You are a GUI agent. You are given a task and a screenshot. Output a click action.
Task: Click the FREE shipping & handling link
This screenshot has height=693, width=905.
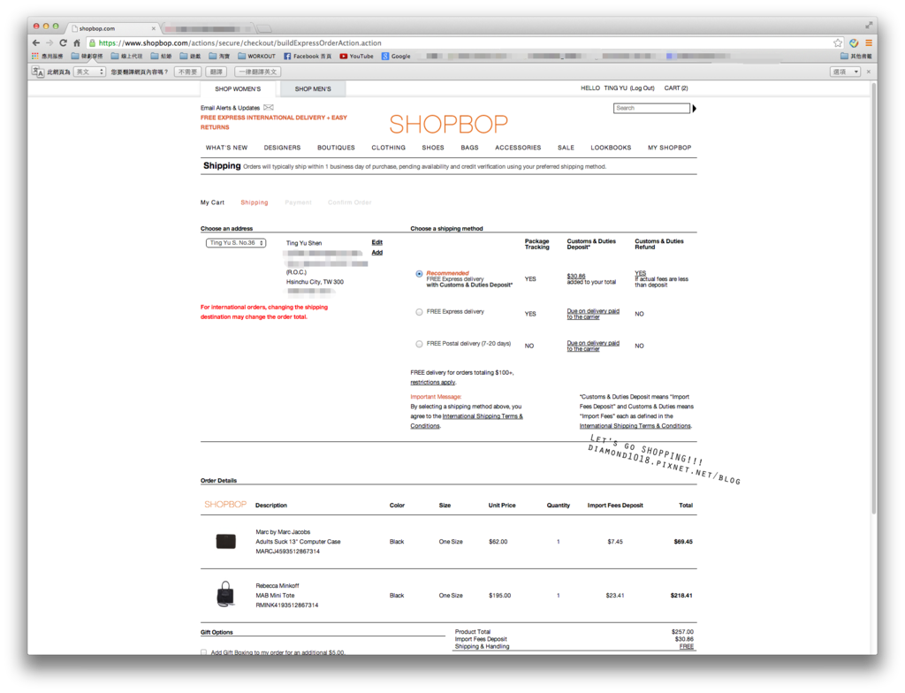coord(686,646)
